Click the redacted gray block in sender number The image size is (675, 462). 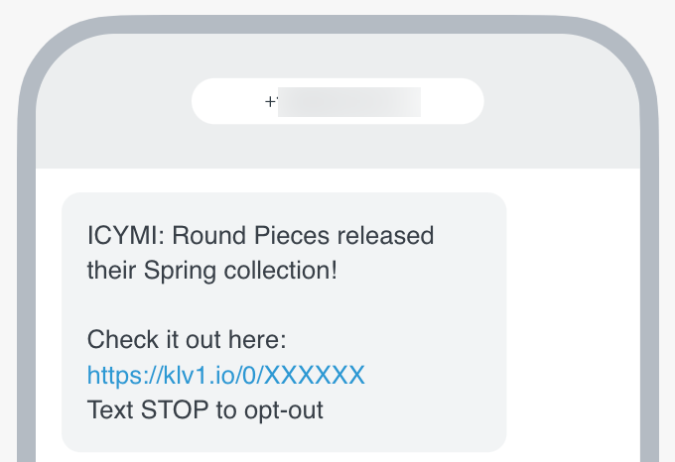click(348, 101)
